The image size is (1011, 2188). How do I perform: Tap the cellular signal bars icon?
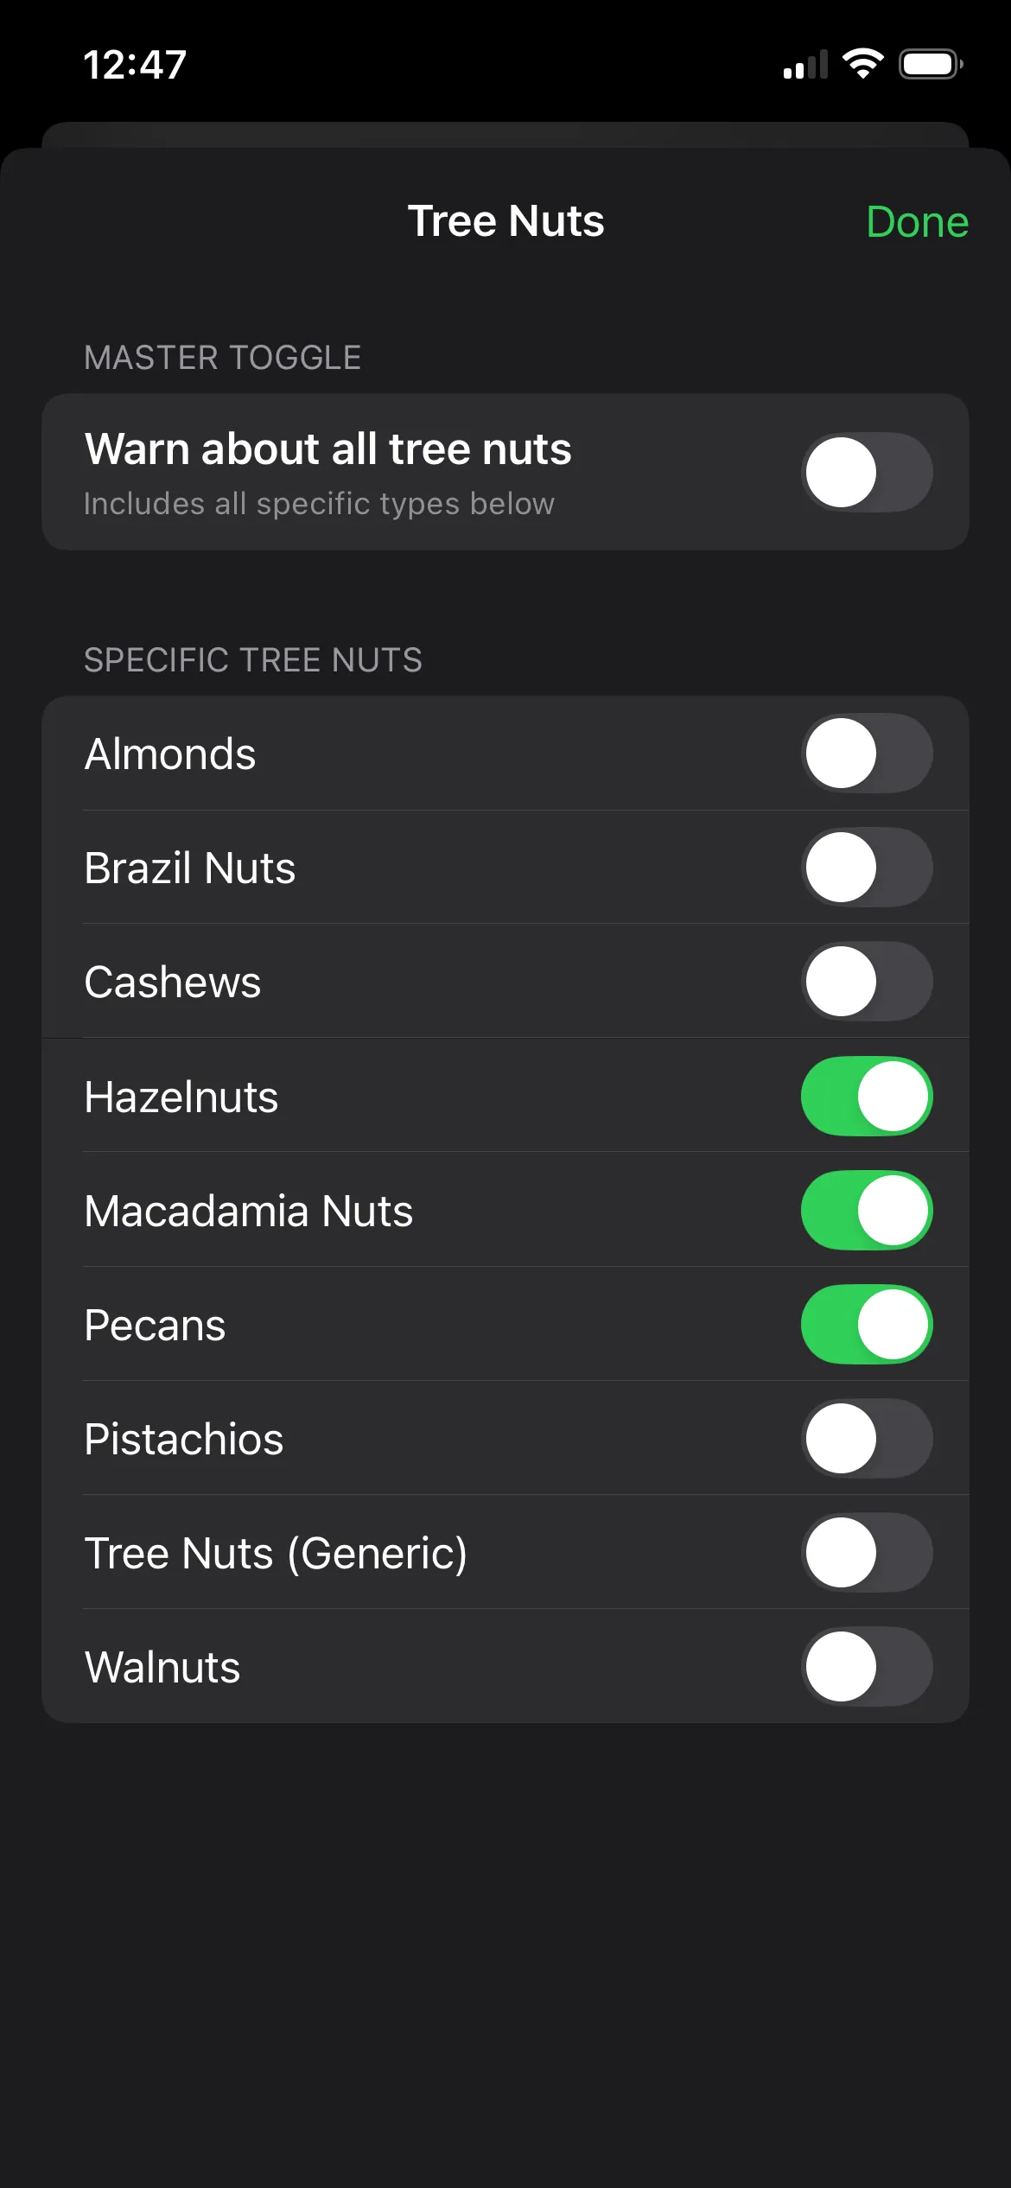(805, 66)
